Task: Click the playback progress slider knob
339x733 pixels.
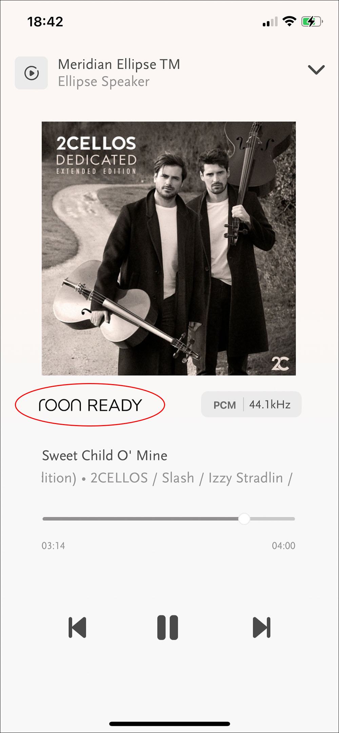Action: click(x=244, y=519)
